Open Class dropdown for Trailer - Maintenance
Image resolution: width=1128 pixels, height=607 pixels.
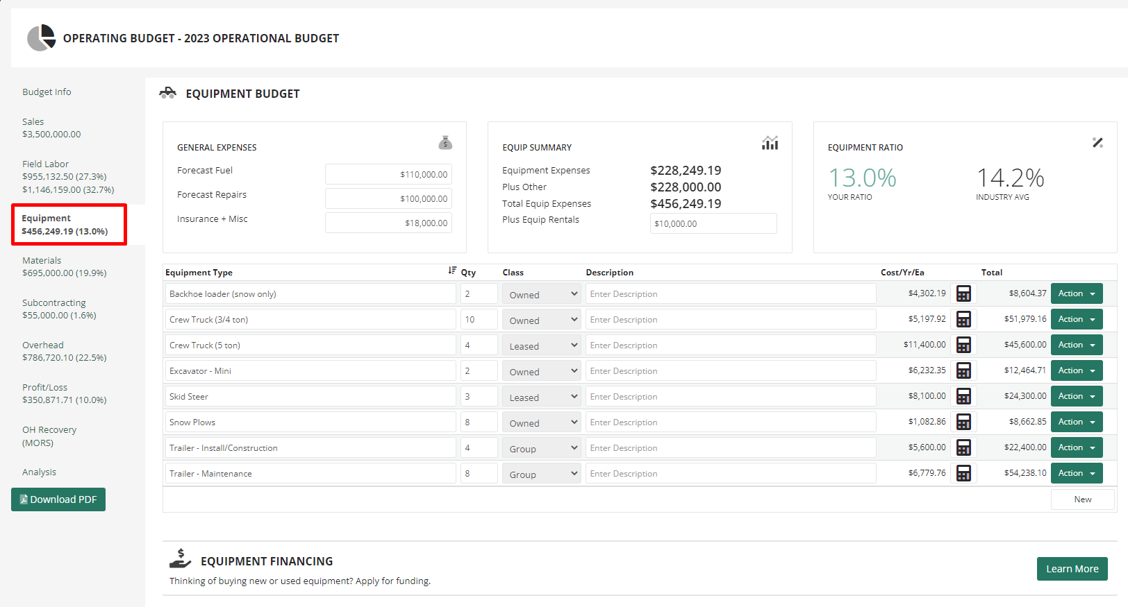(541, 474)
